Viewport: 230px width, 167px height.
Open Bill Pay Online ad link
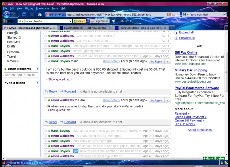186,52
